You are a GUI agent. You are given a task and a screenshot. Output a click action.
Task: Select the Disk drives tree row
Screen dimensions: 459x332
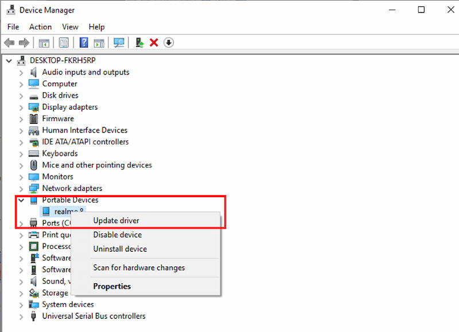click(x=60, y=95)
